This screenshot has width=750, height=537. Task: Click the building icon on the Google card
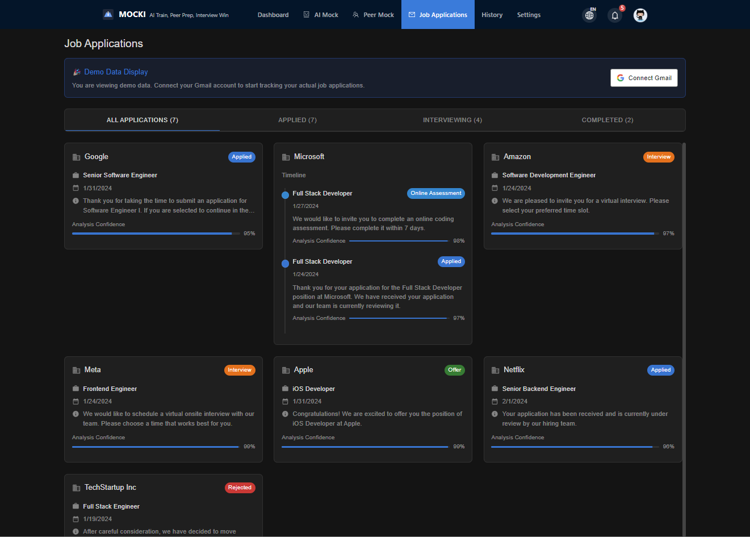click(x=75, y=157)
